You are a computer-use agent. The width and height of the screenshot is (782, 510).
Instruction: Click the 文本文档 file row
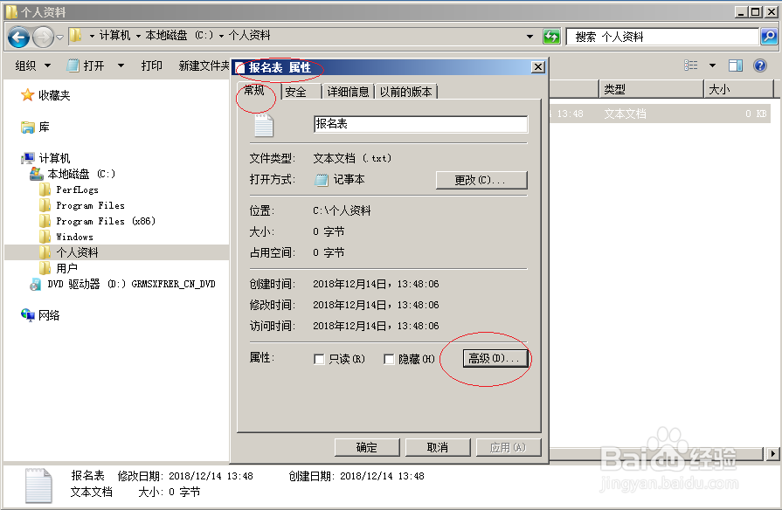tap(660, 114)
